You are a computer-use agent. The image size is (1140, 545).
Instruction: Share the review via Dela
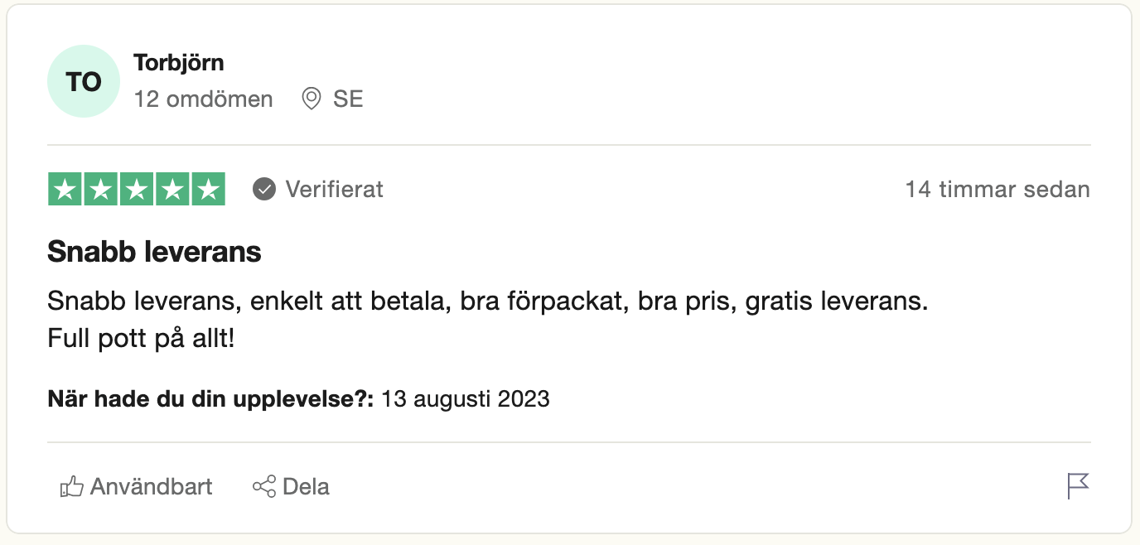tap(306, 487)
